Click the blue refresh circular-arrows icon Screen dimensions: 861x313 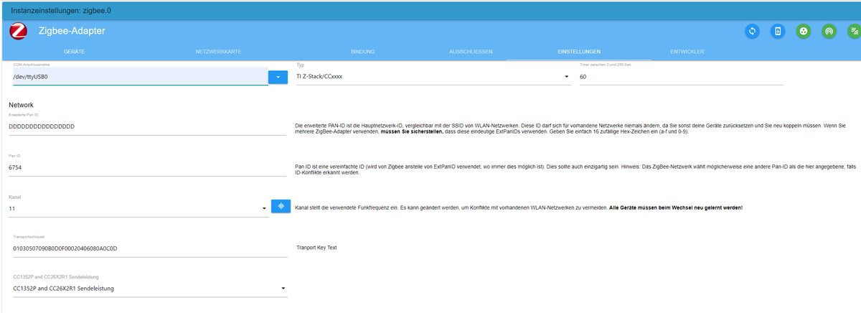752,32
